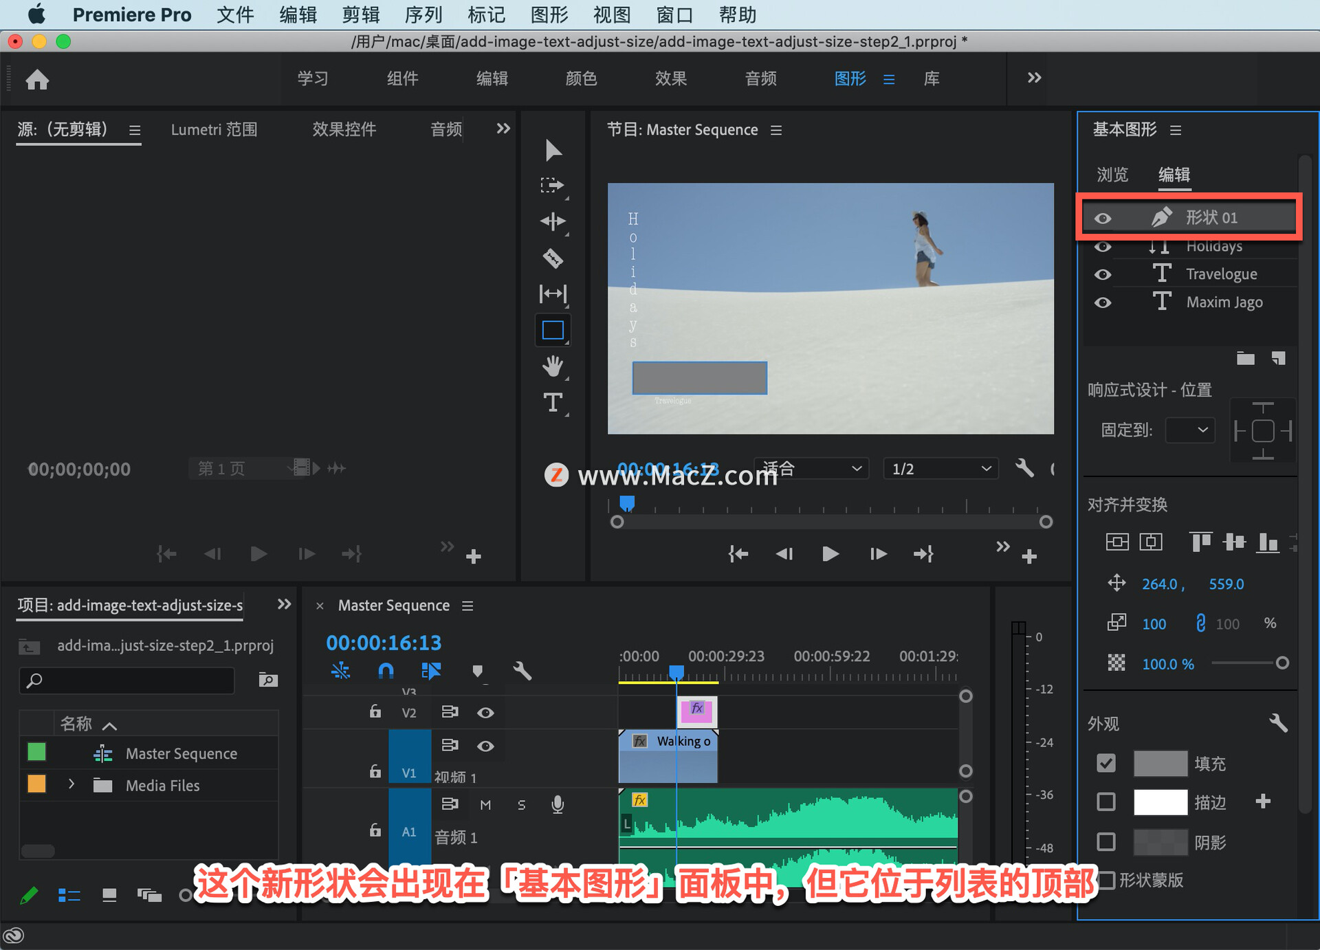
Task: Enable the 描边 stroke checkbox
Action: click(1106, 802)
